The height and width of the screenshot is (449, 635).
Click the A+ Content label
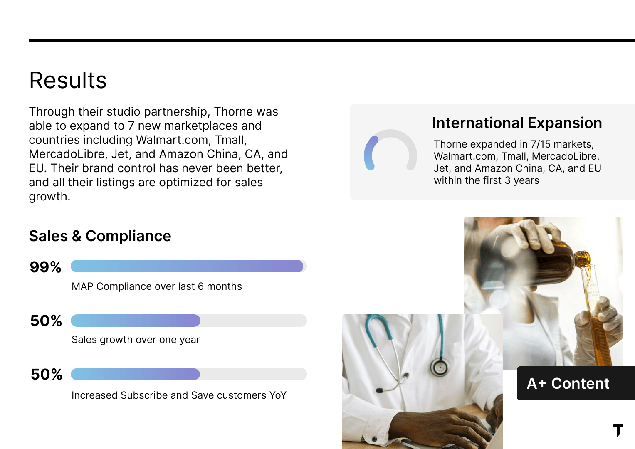click(x=568, y=383)
